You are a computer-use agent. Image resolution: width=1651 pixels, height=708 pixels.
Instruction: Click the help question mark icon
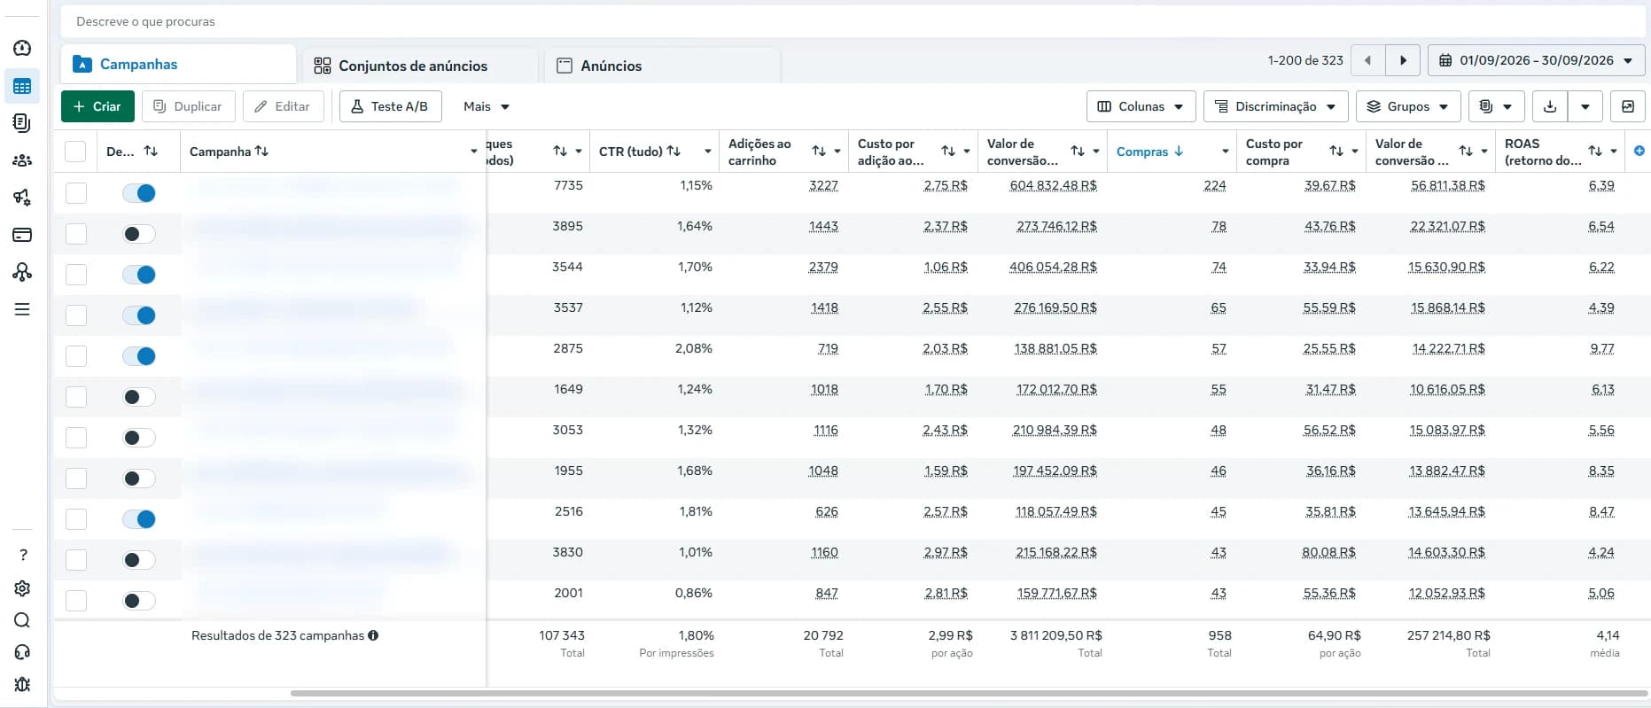coord(23,555)
